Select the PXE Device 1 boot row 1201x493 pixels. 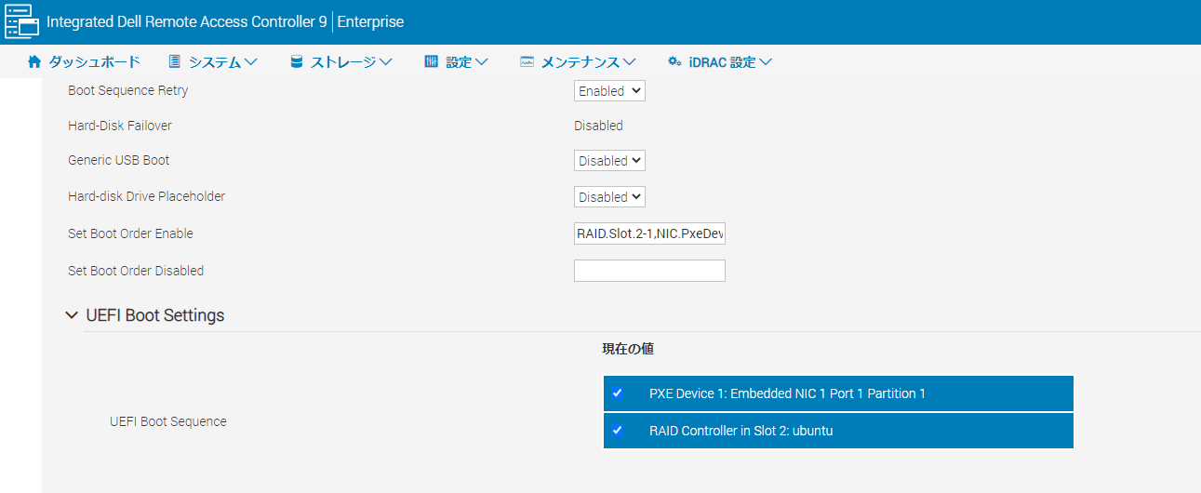tap(838, 393)
